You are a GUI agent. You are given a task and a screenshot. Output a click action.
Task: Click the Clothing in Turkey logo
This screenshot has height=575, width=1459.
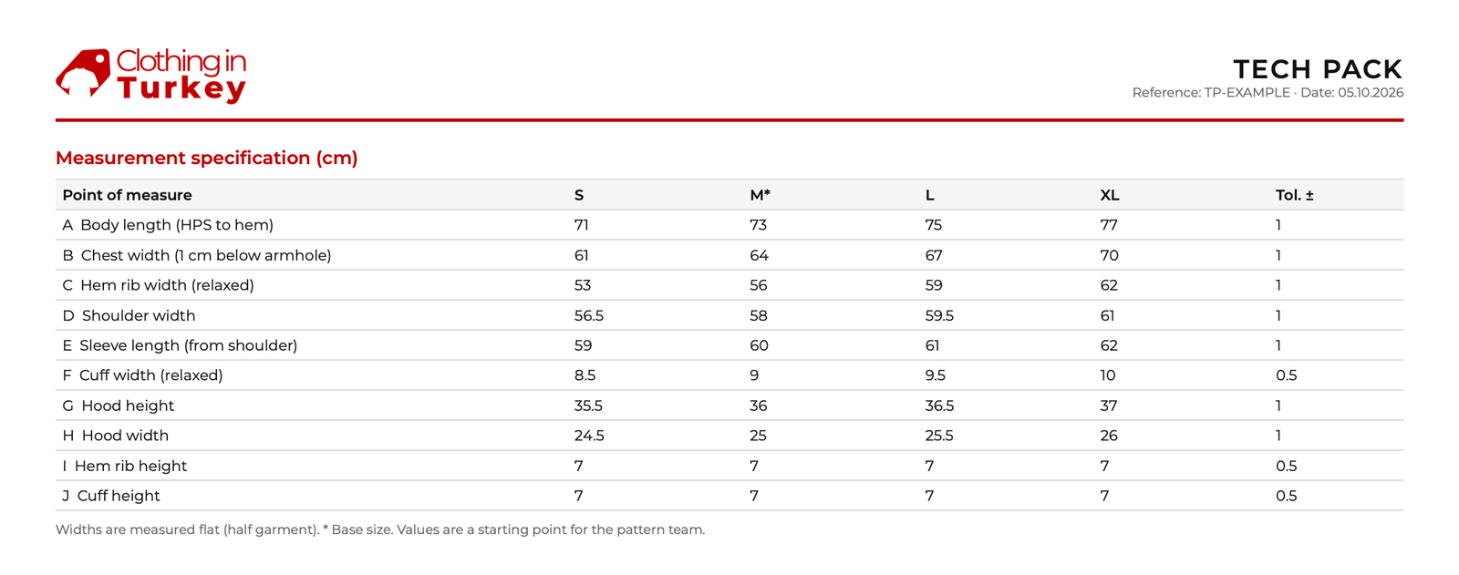(x=151, y=75)
